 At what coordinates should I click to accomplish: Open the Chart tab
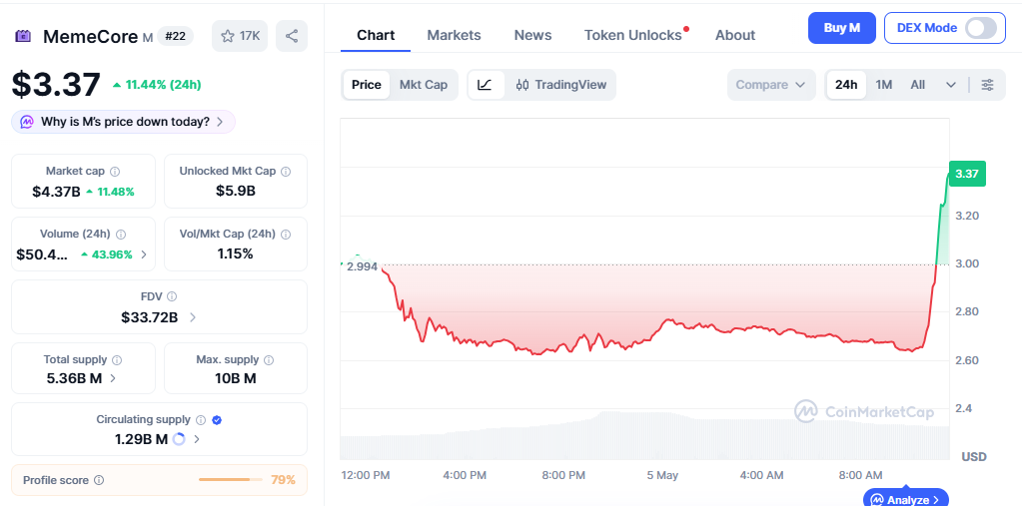376,35
